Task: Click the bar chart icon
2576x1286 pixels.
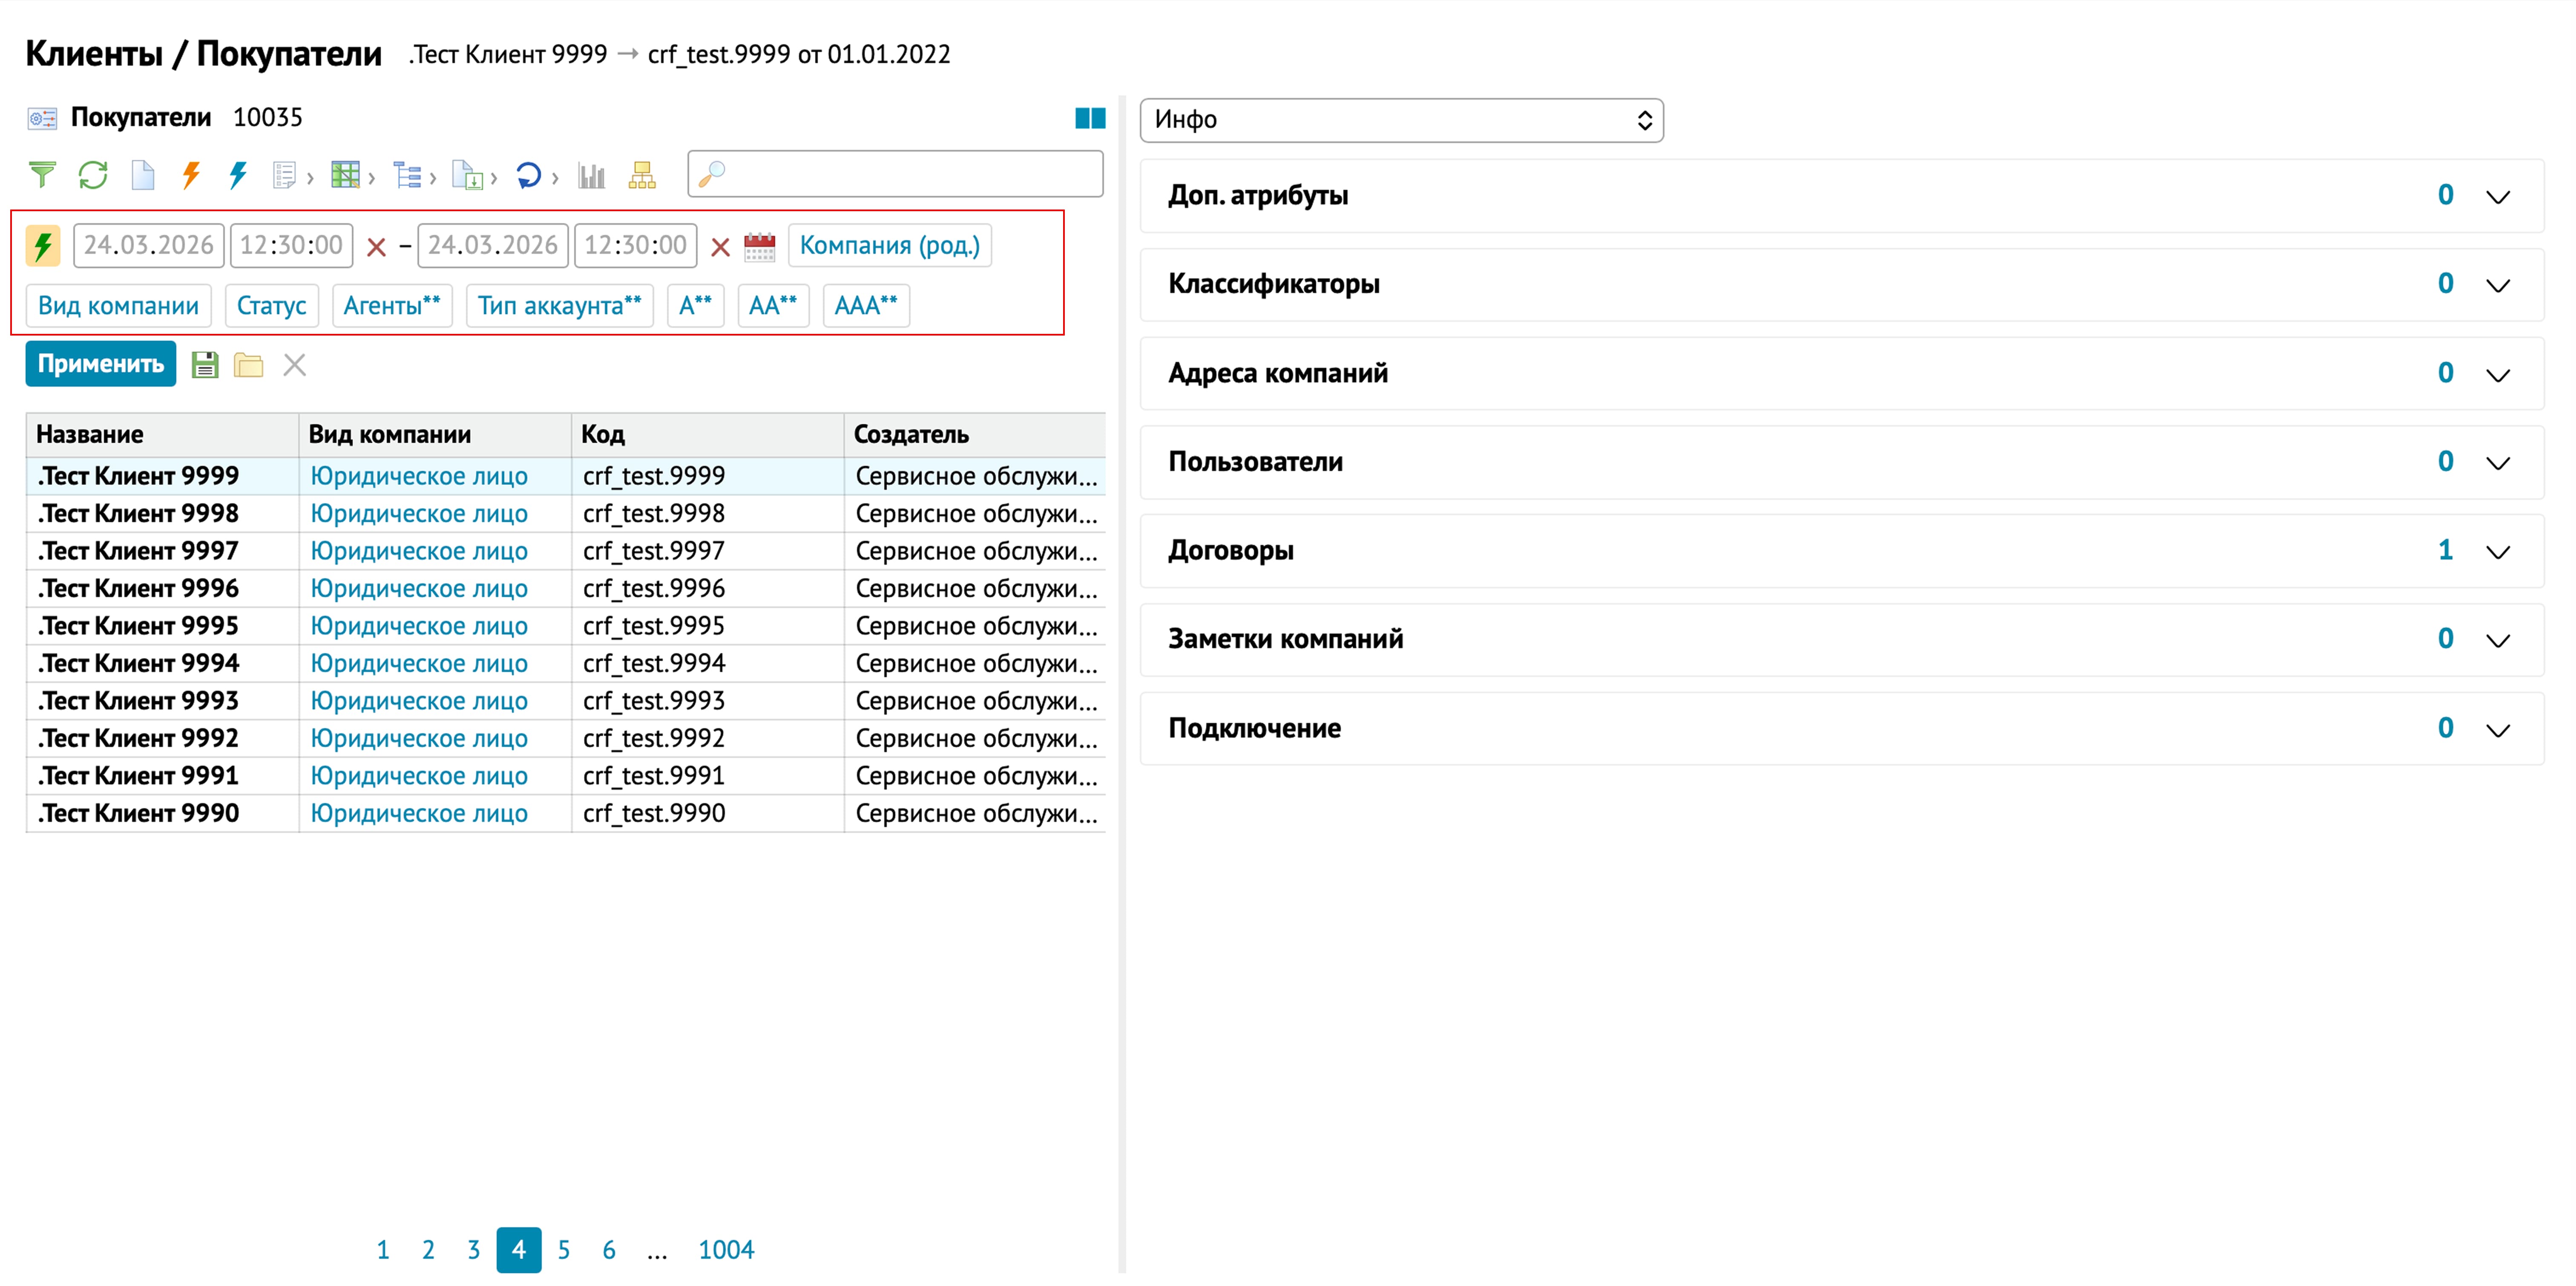Action: click(x=592, y=176)
